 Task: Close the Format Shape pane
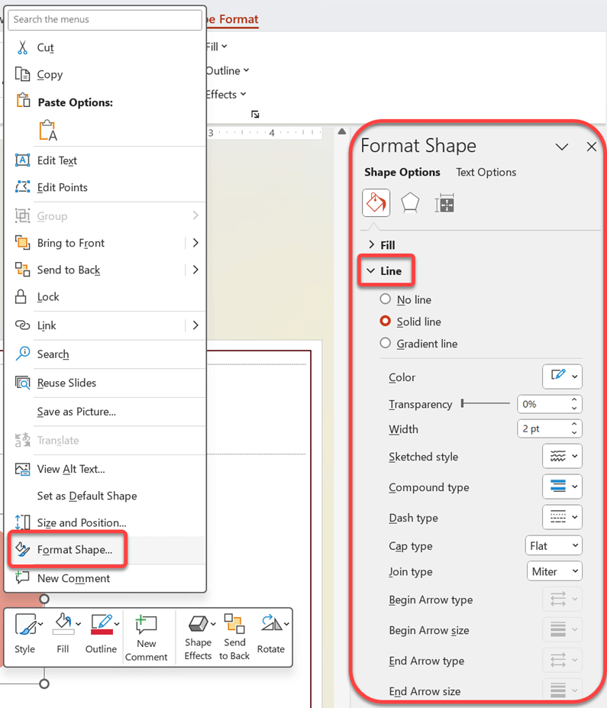tap(591, 147)
